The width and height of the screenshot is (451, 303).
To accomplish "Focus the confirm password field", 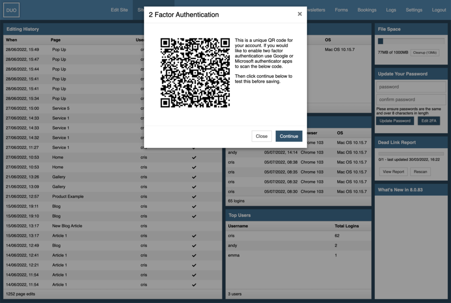I will (x=411, y=99).
